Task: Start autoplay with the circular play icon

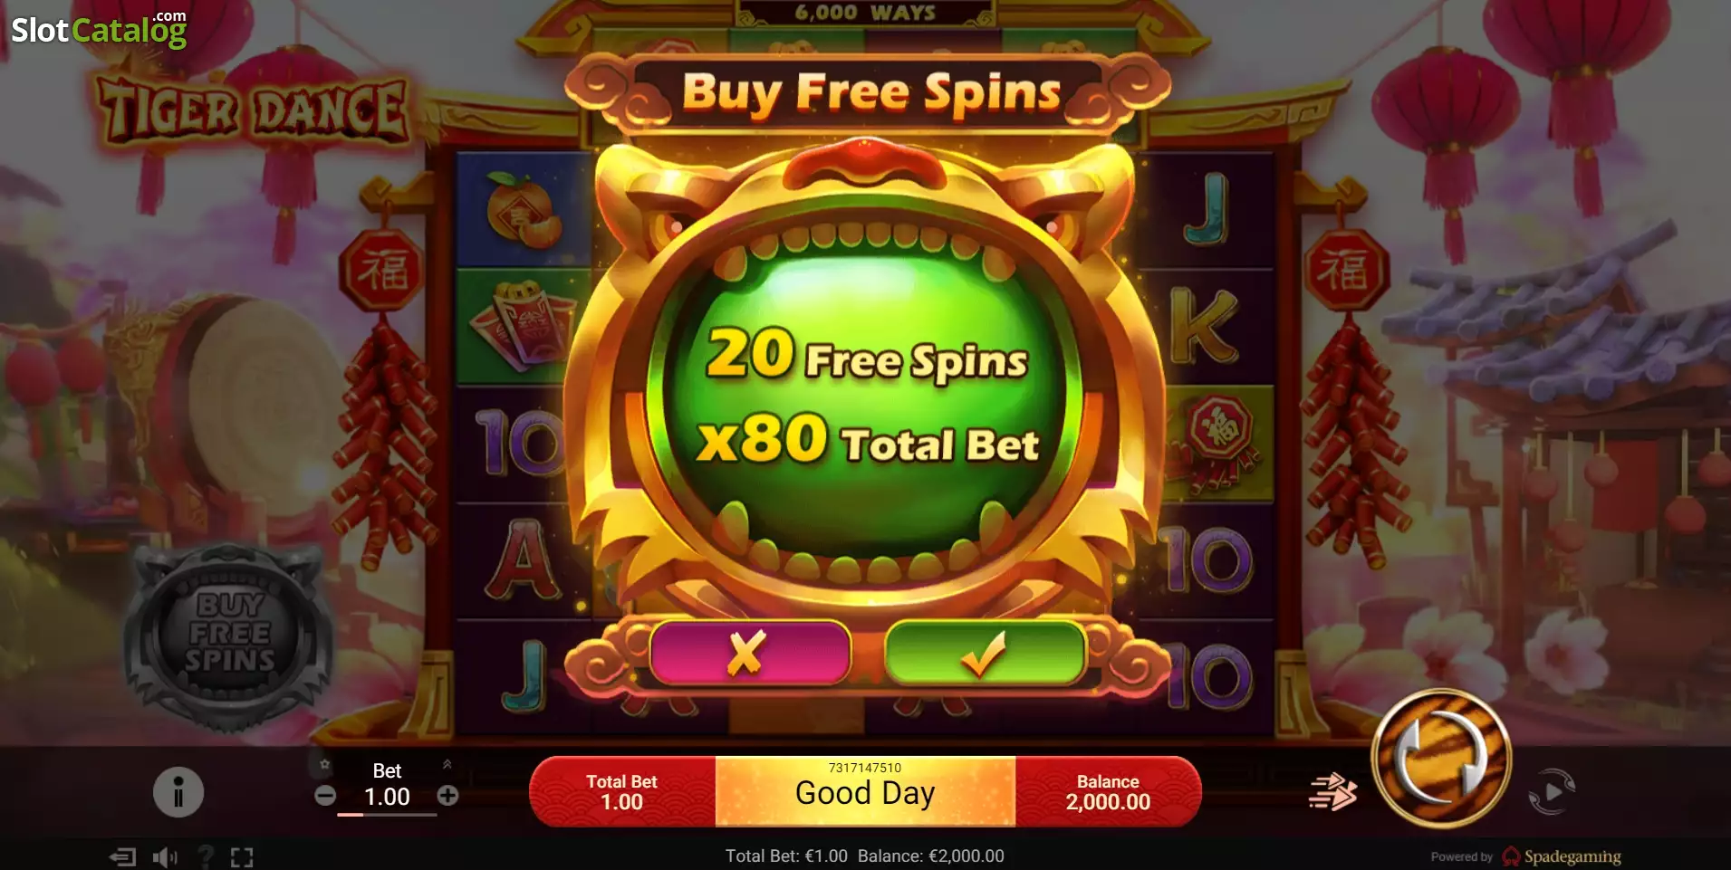Action: coord(1552,792)
